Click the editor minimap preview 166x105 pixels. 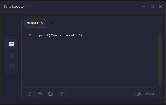[151, 33]
